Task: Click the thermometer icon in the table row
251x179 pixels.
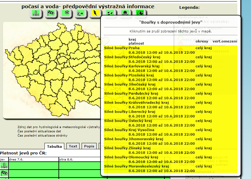Action: (4, 166)
